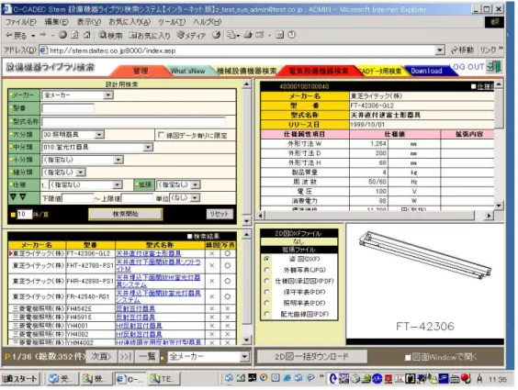The image size is (518, 390).
Task: Open Favorites (お気に入り) toolbar button
Action: (x=150, y=35)
